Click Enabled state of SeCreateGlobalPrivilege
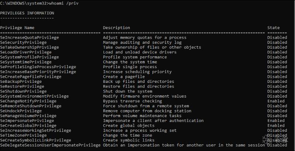This screenshot has width=295, height=151. click(276, 126)
